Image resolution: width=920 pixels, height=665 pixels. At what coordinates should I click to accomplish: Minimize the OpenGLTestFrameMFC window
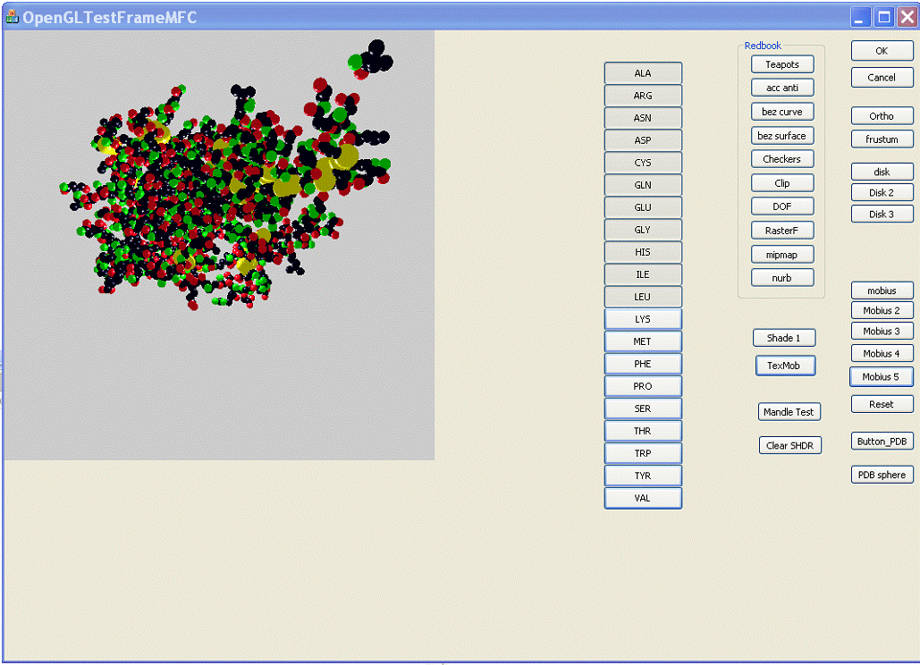point(859,17)
